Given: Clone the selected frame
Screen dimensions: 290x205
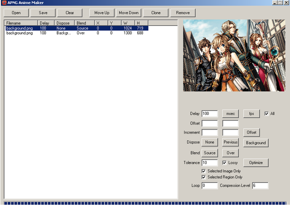Looking at the screenshot, I should point(156,13).
